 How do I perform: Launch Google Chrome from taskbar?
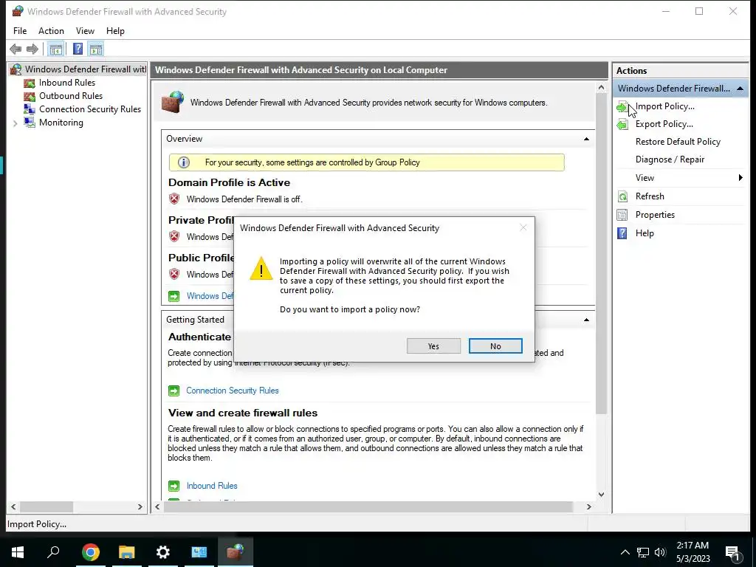[91, 551]
